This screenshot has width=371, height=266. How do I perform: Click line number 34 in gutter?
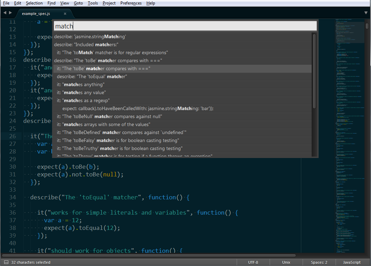[12, 197]
